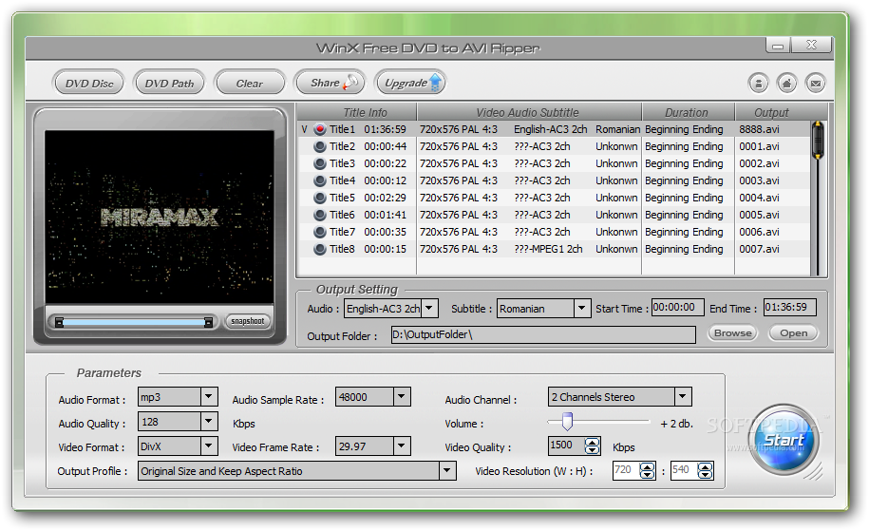Click the video width spinner arrows

(648, 470)
